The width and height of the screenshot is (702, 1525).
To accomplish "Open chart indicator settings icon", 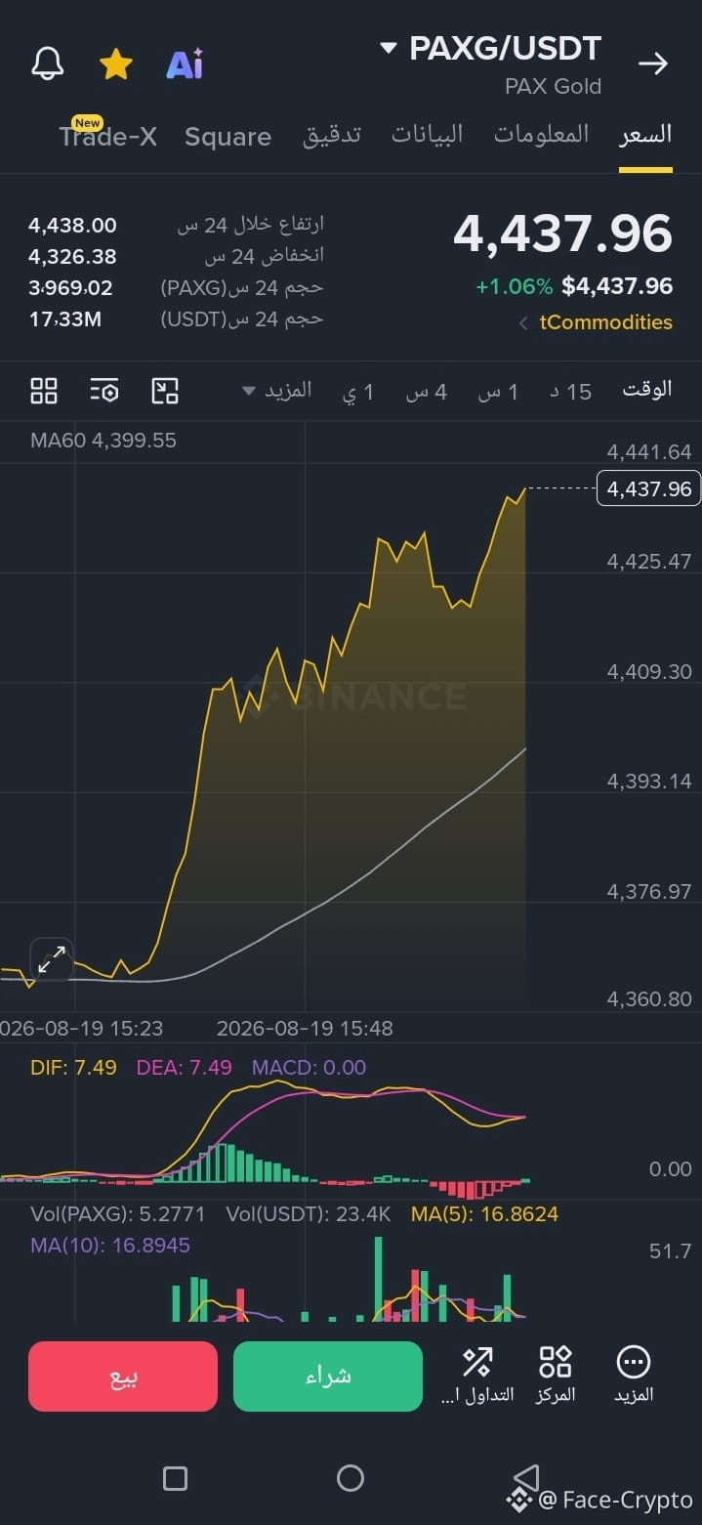I will (x=104, y=391).
